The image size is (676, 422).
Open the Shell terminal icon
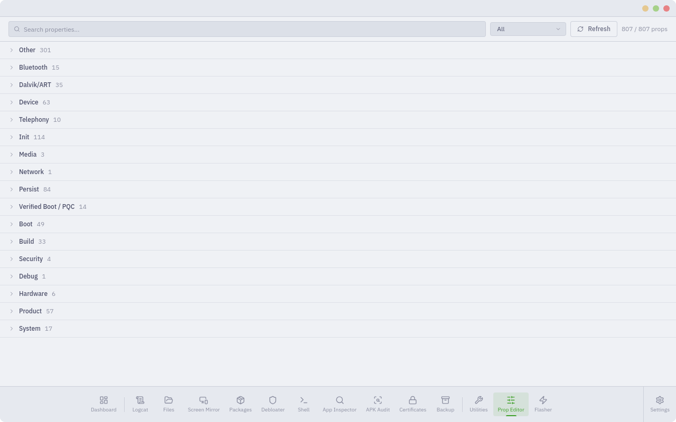click(x=304, y=400)
